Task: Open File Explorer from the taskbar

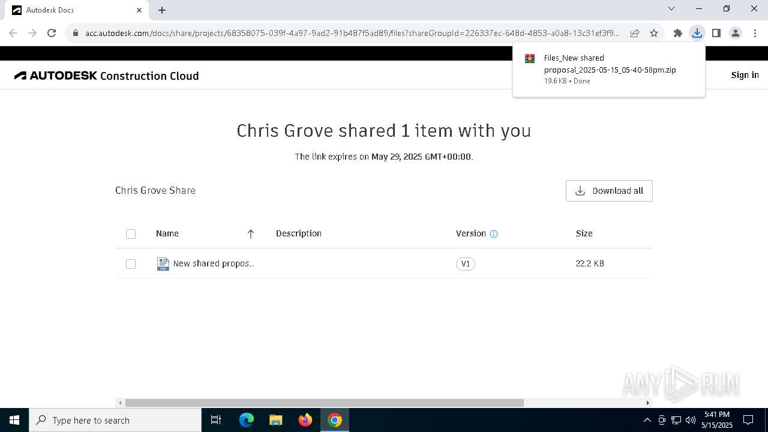Action: pyautogui.click(x=276, y=420)
